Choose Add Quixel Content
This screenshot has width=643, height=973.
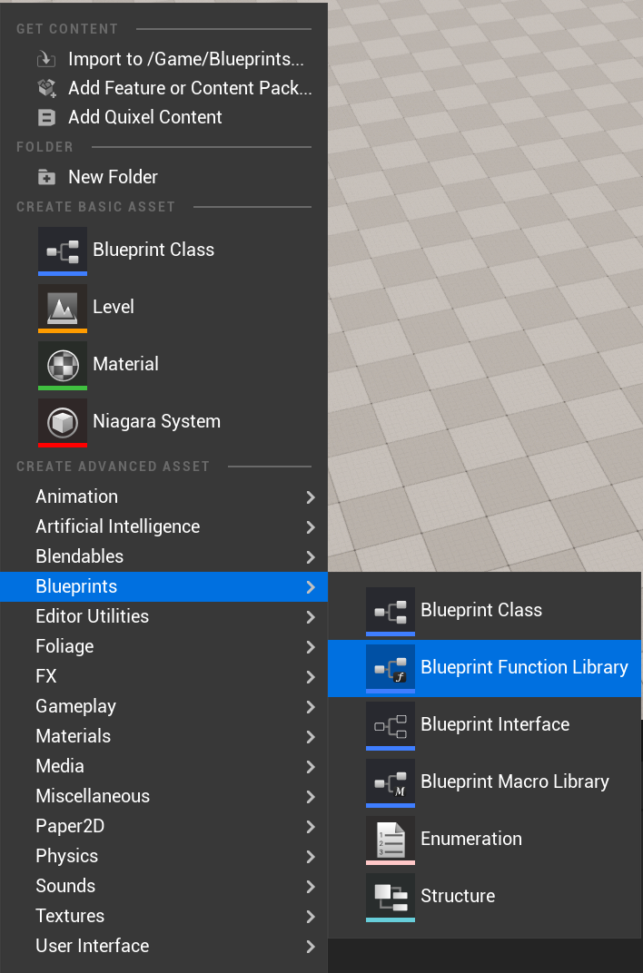(163, 117)
